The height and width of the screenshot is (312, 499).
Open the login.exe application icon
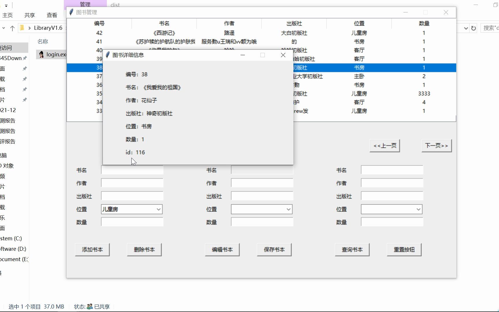pyautogui.click(x=41, y=54)
